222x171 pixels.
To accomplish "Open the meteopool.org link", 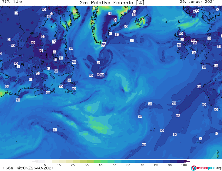I will point(209,168).
